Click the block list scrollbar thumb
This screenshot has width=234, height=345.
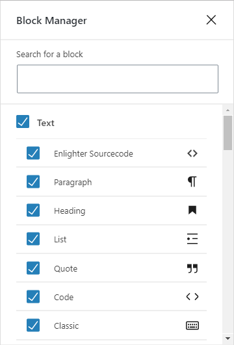[x=228, y=133]
